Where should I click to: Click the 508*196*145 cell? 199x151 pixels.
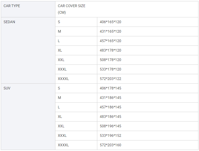pos(110,126)
